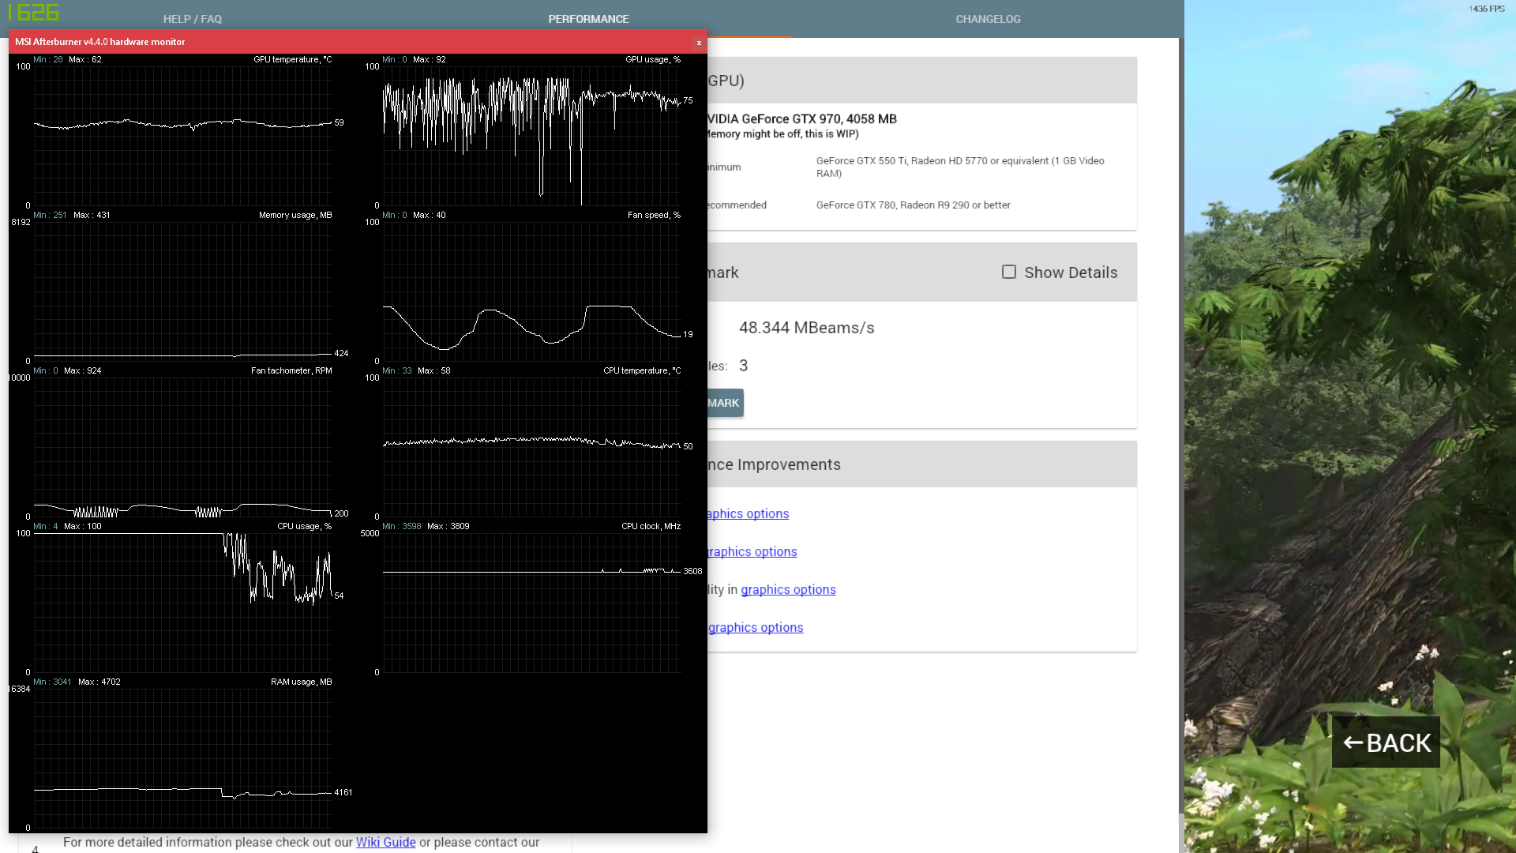
Task: Click the CPU temperature graph
Action: (531, 447)
